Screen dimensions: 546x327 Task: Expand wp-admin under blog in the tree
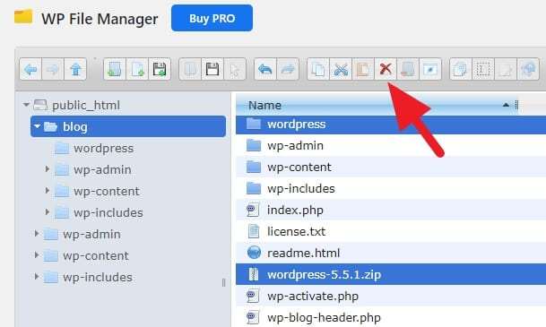pos(48,169)
